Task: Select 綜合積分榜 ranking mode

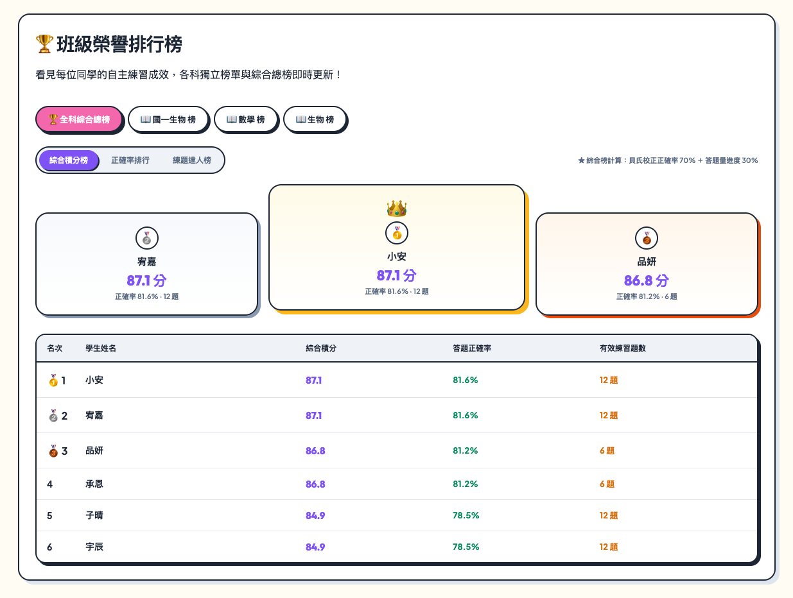Action: 69,160
